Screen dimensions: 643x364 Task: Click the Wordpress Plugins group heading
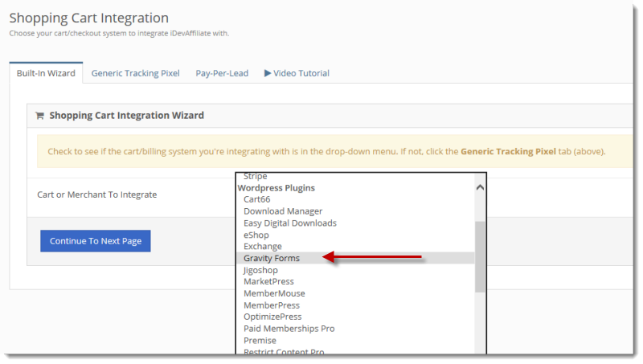coord(276,188)
